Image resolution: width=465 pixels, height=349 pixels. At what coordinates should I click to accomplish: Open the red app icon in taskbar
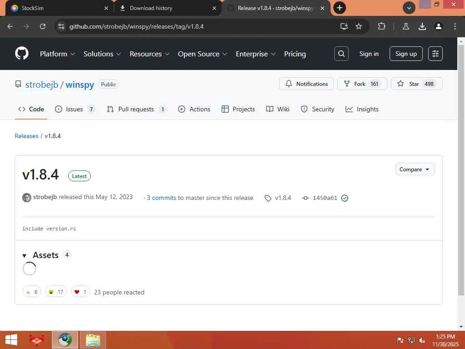click(37, 340)
